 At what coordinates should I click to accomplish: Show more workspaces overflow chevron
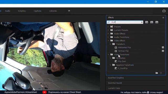tap(69, 11)
